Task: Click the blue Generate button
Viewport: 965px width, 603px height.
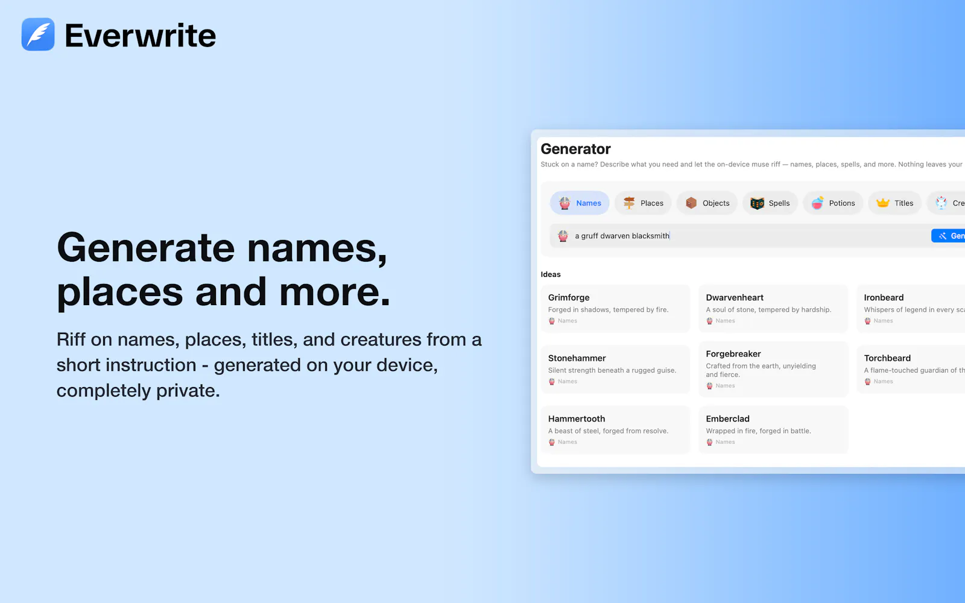Action: [948, 236]
